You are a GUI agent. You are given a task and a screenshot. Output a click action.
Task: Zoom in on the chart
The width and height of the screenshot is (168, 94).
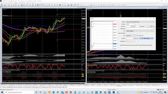click(55, 5)
